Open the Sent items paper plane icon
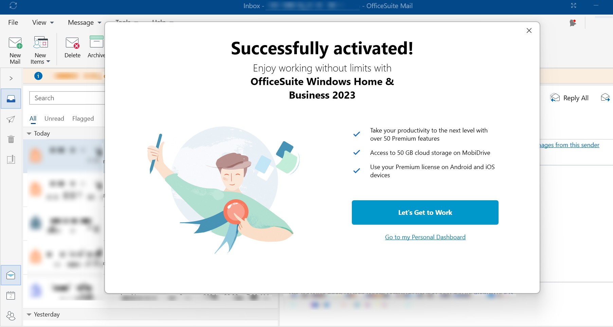The height and width of the screenshot is (327, 613). [x=11, y=119]
